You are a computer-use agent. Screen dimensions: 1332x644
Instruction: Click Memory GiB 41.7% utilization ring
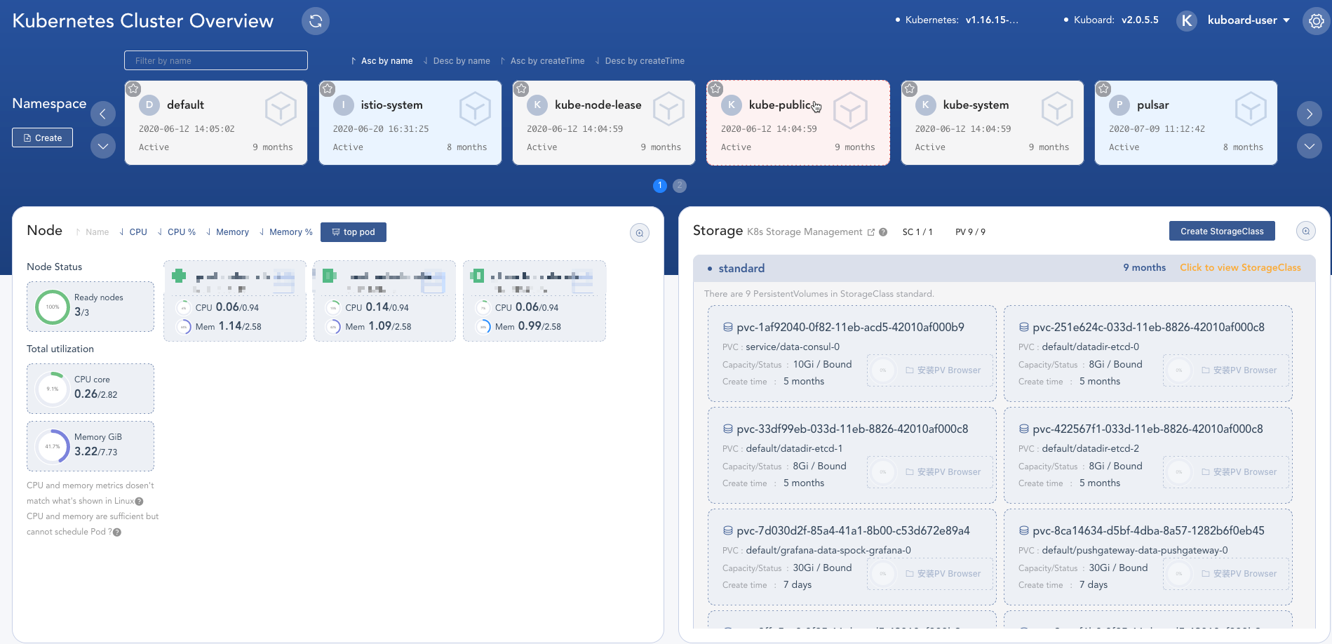coord(53,446)
